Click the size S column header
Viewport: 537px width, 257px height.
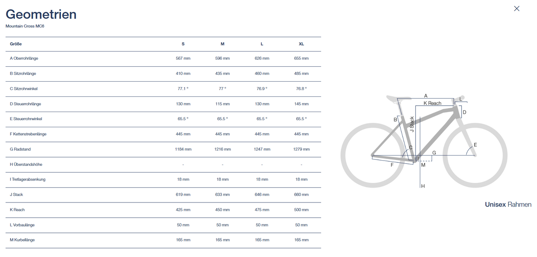tap(183, 44)
